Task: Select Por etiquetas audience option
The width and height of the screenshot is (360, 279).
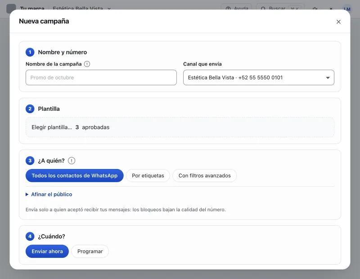Action: (x=148, y=175)
